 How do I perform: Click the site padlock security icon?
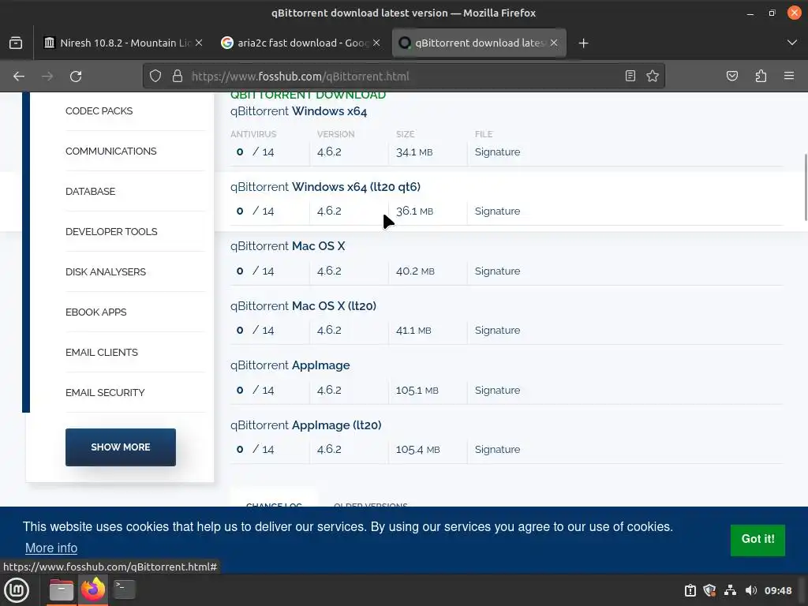coord(178,77)
